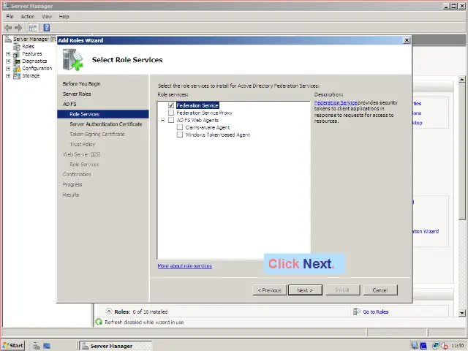This screenshot has height=351, width=468.
Task: Expand the Diagnostics tree node
Action: [8, 61]
